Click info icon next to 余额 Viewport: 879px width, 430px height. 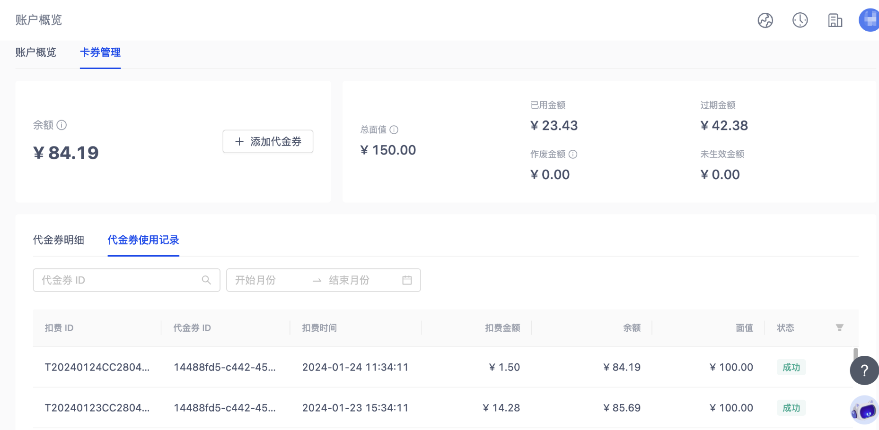tap(62, 125)
